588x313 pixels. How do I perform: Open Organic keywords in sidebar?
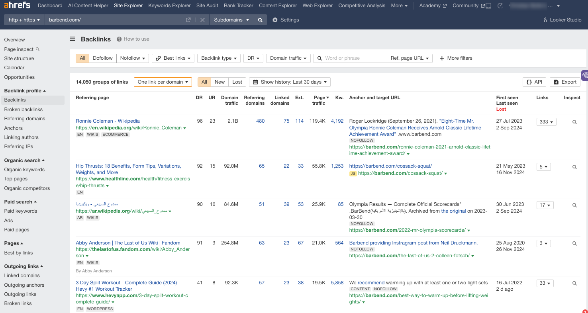[24, 170]
